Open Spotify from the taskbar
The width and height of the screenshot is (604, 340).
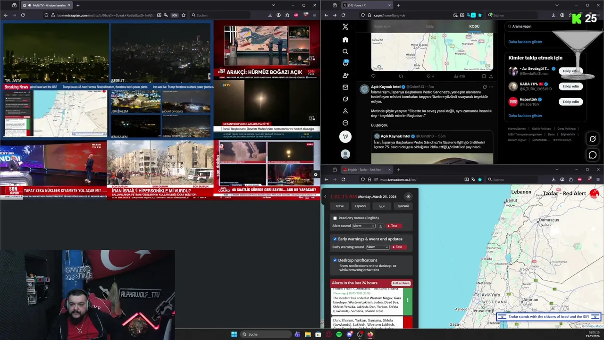[x=339, y=334]
